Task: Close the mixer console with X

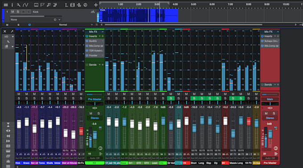Action: tap(5, 31)
